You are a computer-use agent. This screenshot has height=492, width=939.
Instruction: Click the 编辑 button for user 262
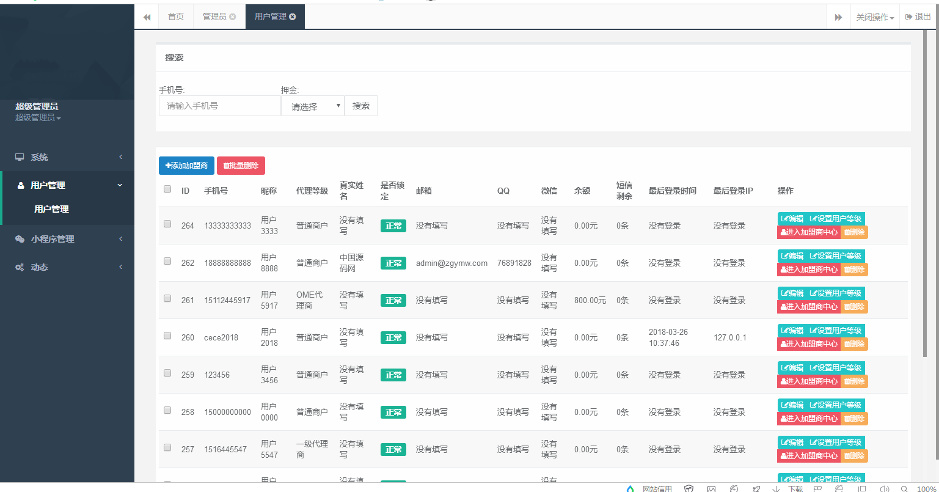(792, 256)
